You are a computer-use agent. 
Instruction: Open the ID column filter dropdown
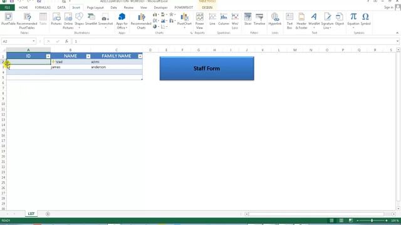click(48, 56)
